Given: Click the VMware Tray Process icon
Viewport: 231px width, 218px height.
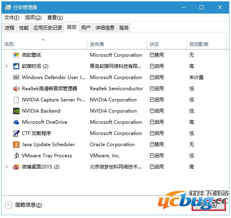Looking at the screenshot, I should click(16, 156).
